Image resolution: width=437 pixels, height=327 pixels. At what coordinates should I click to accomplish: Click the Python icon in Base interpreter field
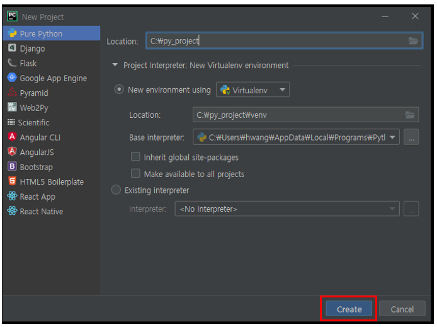tap(201, 137)
